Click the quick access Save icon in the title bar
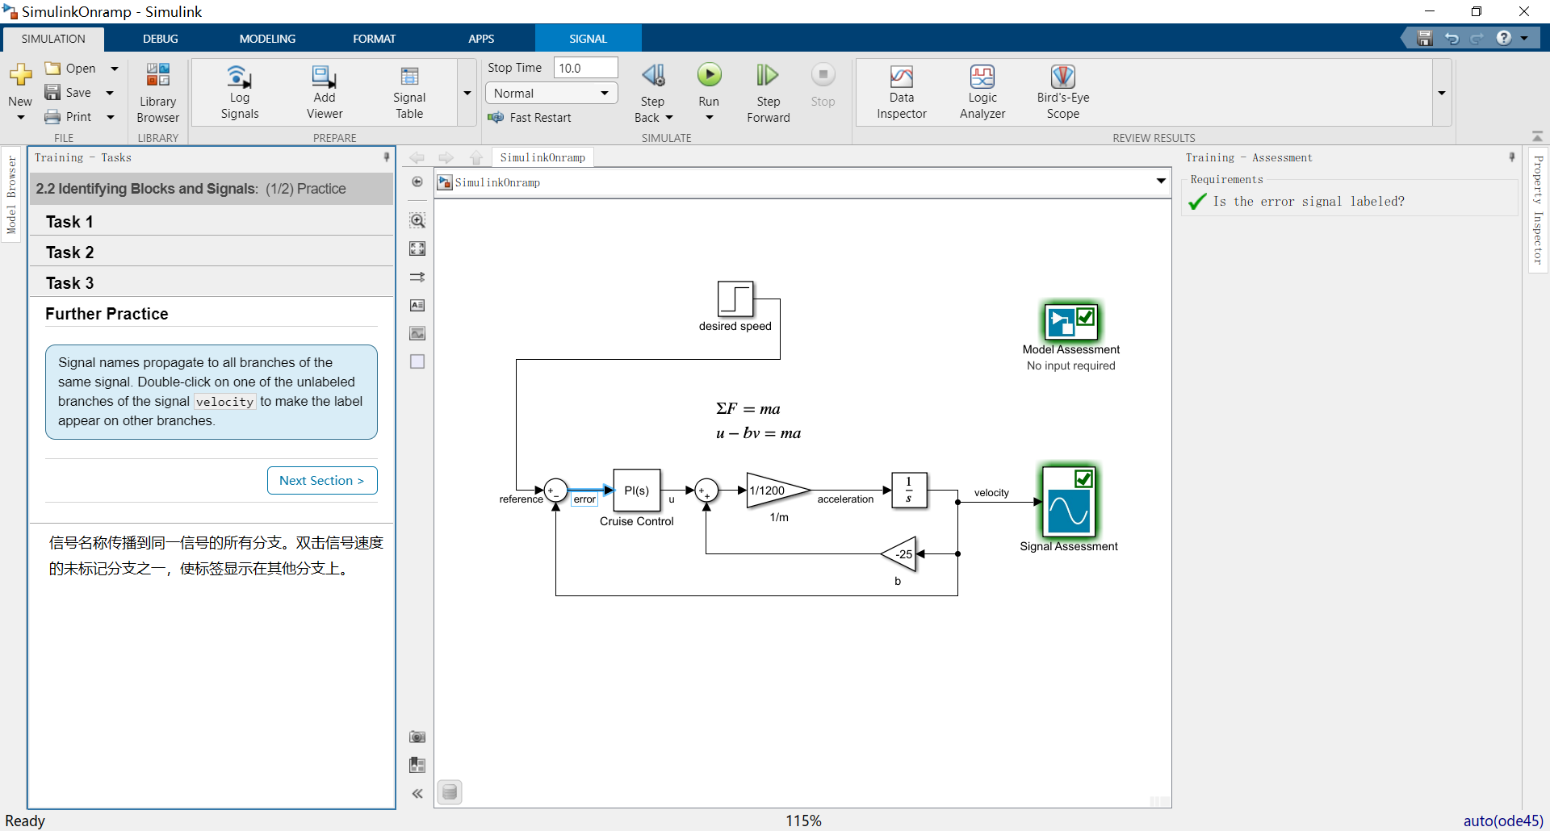The image size is (1550, 831). [1425, 38]
